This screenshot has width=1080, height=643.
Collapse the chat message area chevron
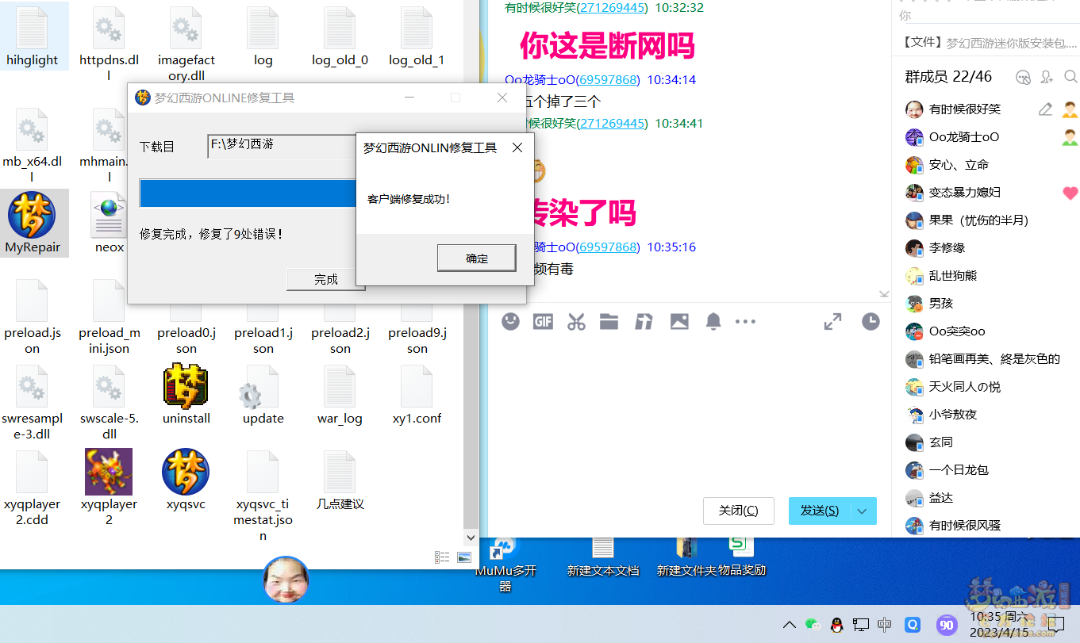tap(884, 294)
